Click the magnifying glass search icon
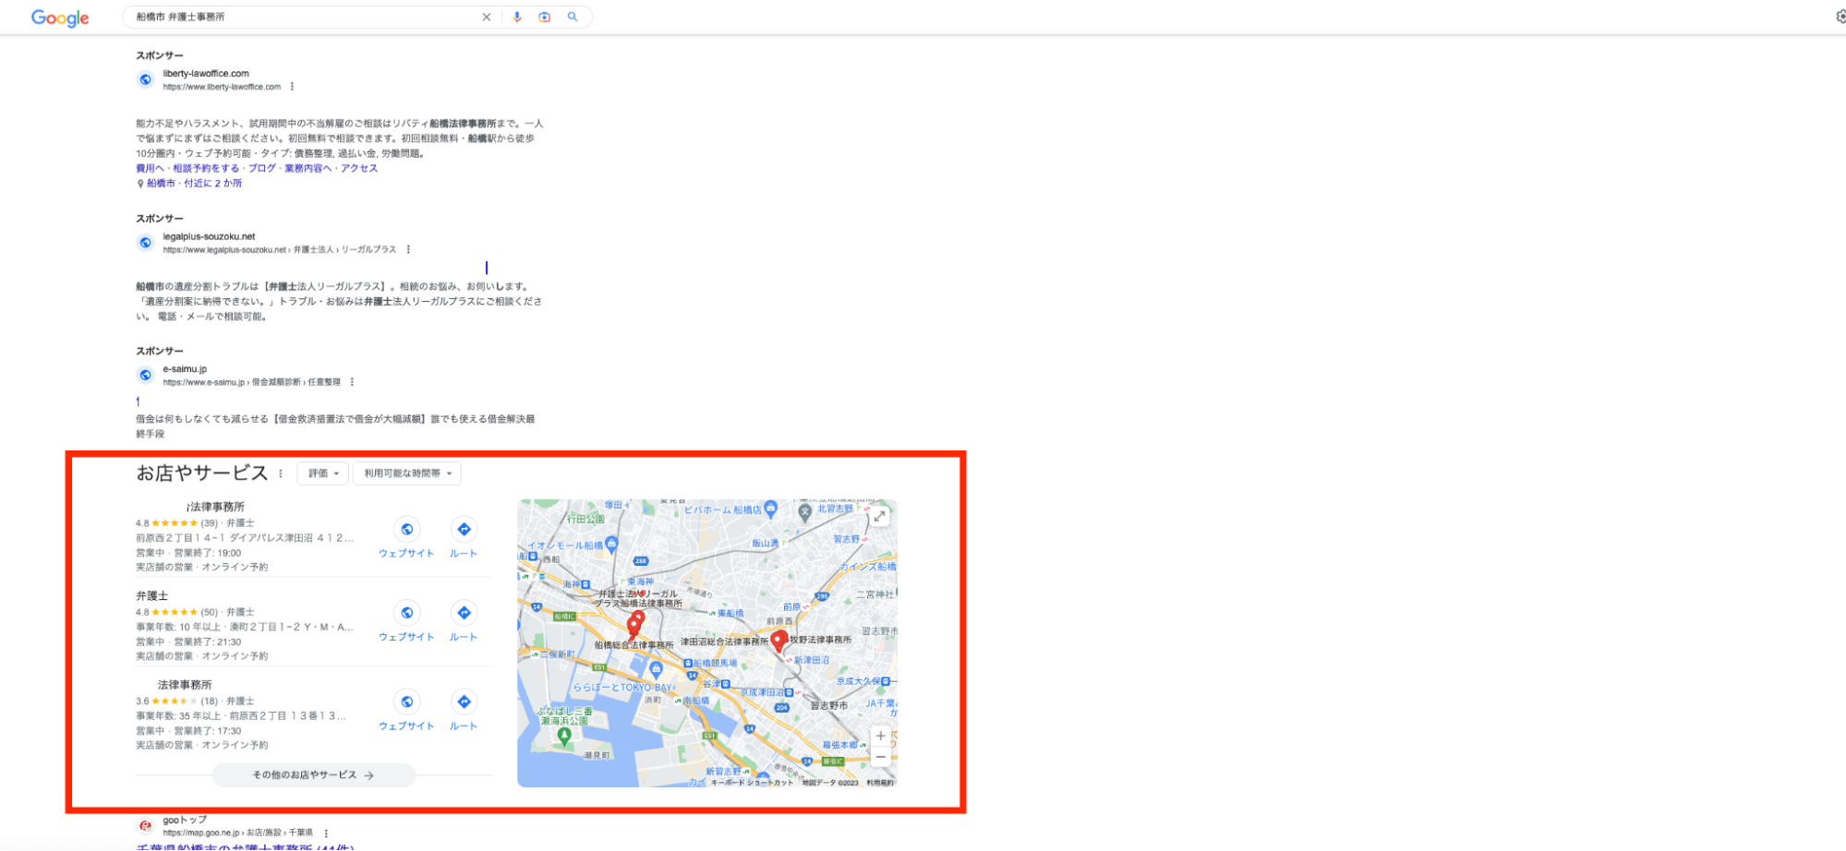 (x=573, y=17)
